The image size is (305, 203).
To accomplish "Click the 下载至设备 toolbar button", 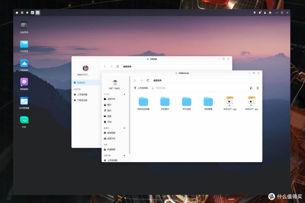I will coord(158,88).
